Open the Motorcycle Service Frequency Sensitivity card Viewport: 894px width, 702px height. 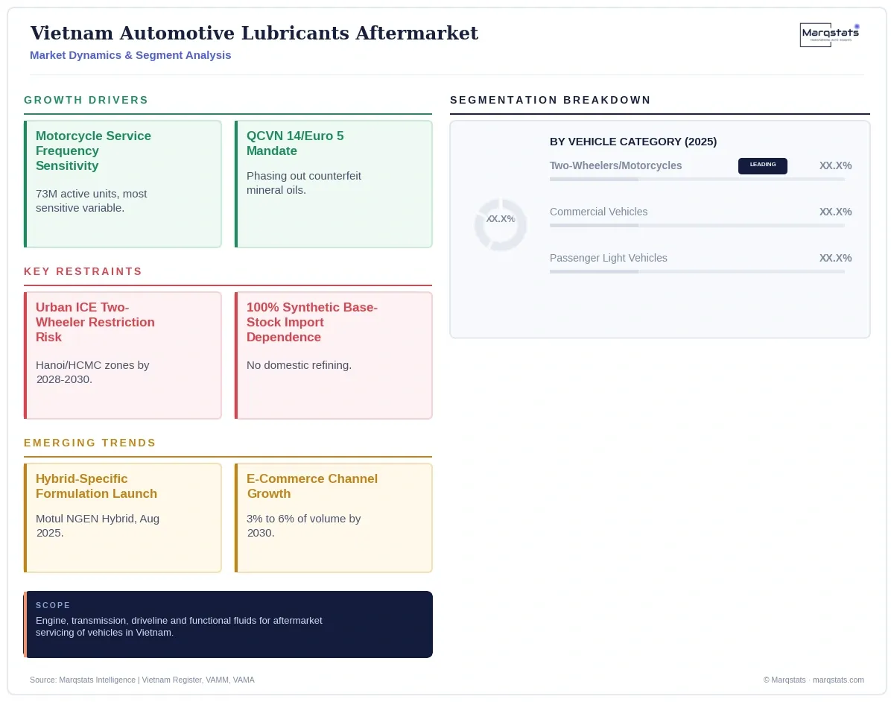tap(123, 184)
